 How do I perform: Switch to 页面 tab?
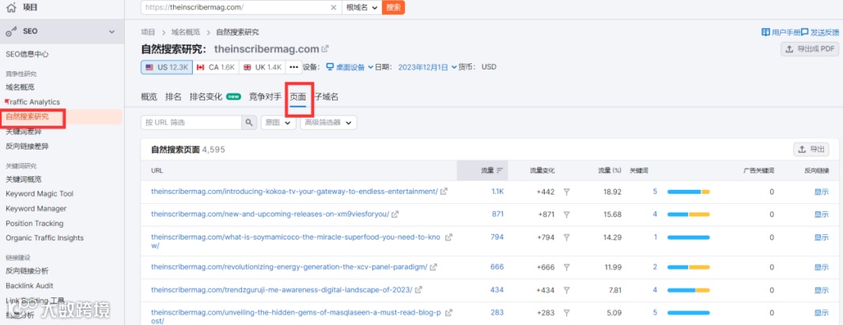point(298,96)
